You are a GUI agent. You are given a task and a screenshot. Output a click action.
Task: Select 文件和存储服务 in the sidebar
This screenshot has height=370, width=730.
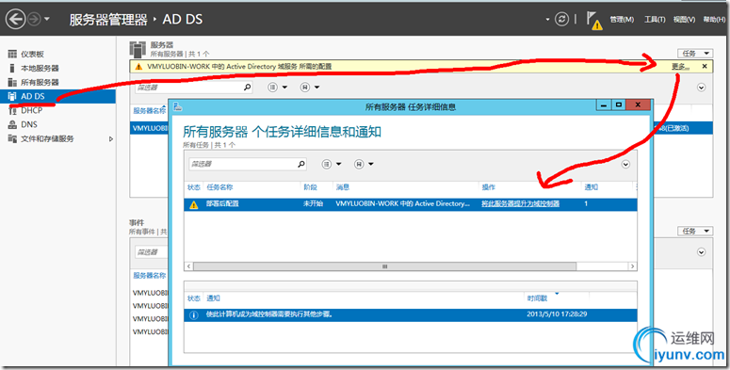click(47, 138)
